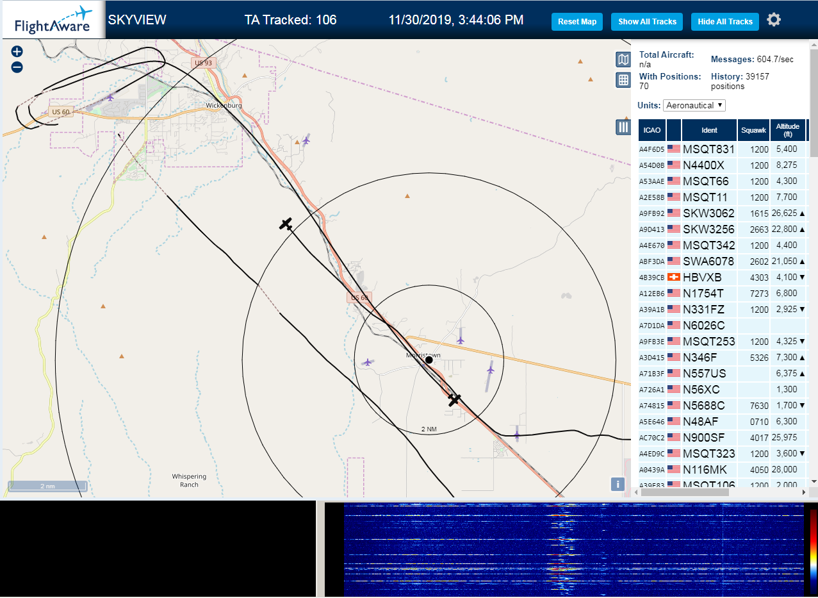
Task: Select the N5688C aircraft row
Action: (723, 406)
